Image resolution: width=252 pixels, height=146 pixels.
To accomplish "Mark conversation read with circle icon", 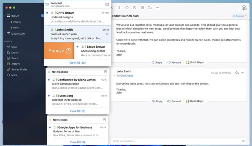I will pyautogui.click(x=127, y=8).
